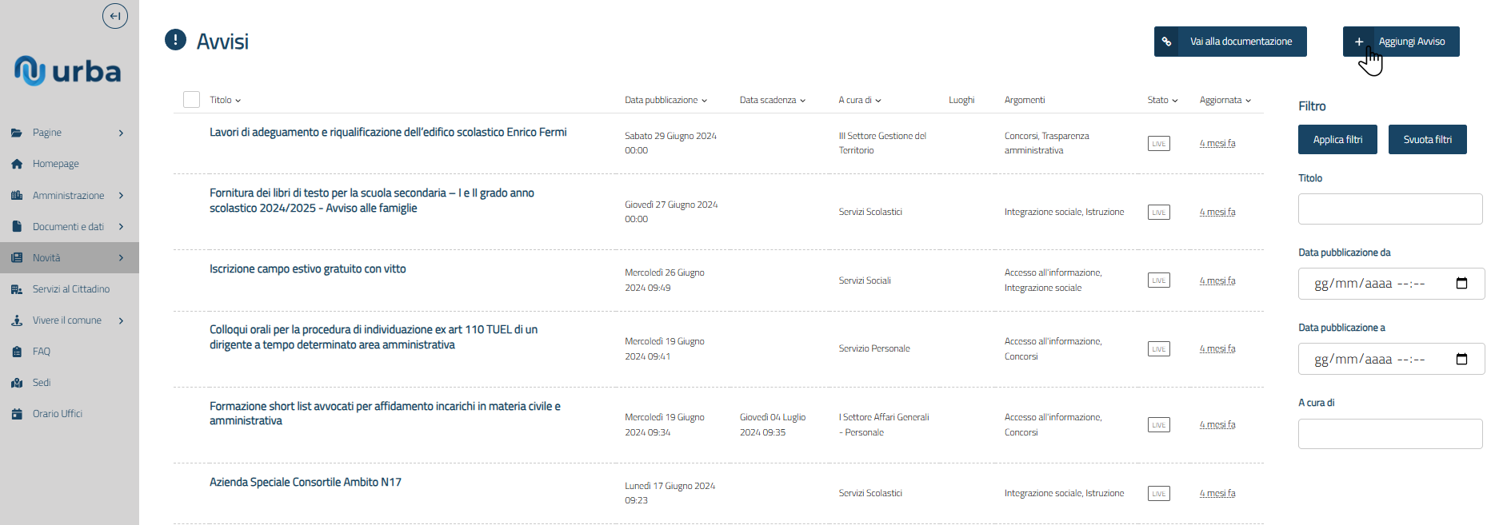The image size is (1495, 525).
Task: Click the Titolo filter text field
Action: point(1390,209)
